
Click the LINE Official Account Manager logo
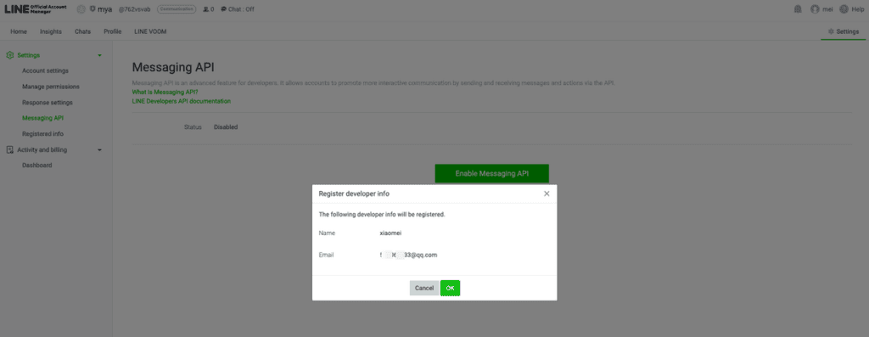pyautogui.click(x=35, y=8)
